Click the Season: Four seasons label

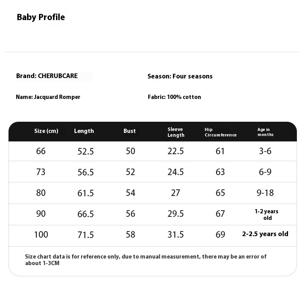coord(180,77)
